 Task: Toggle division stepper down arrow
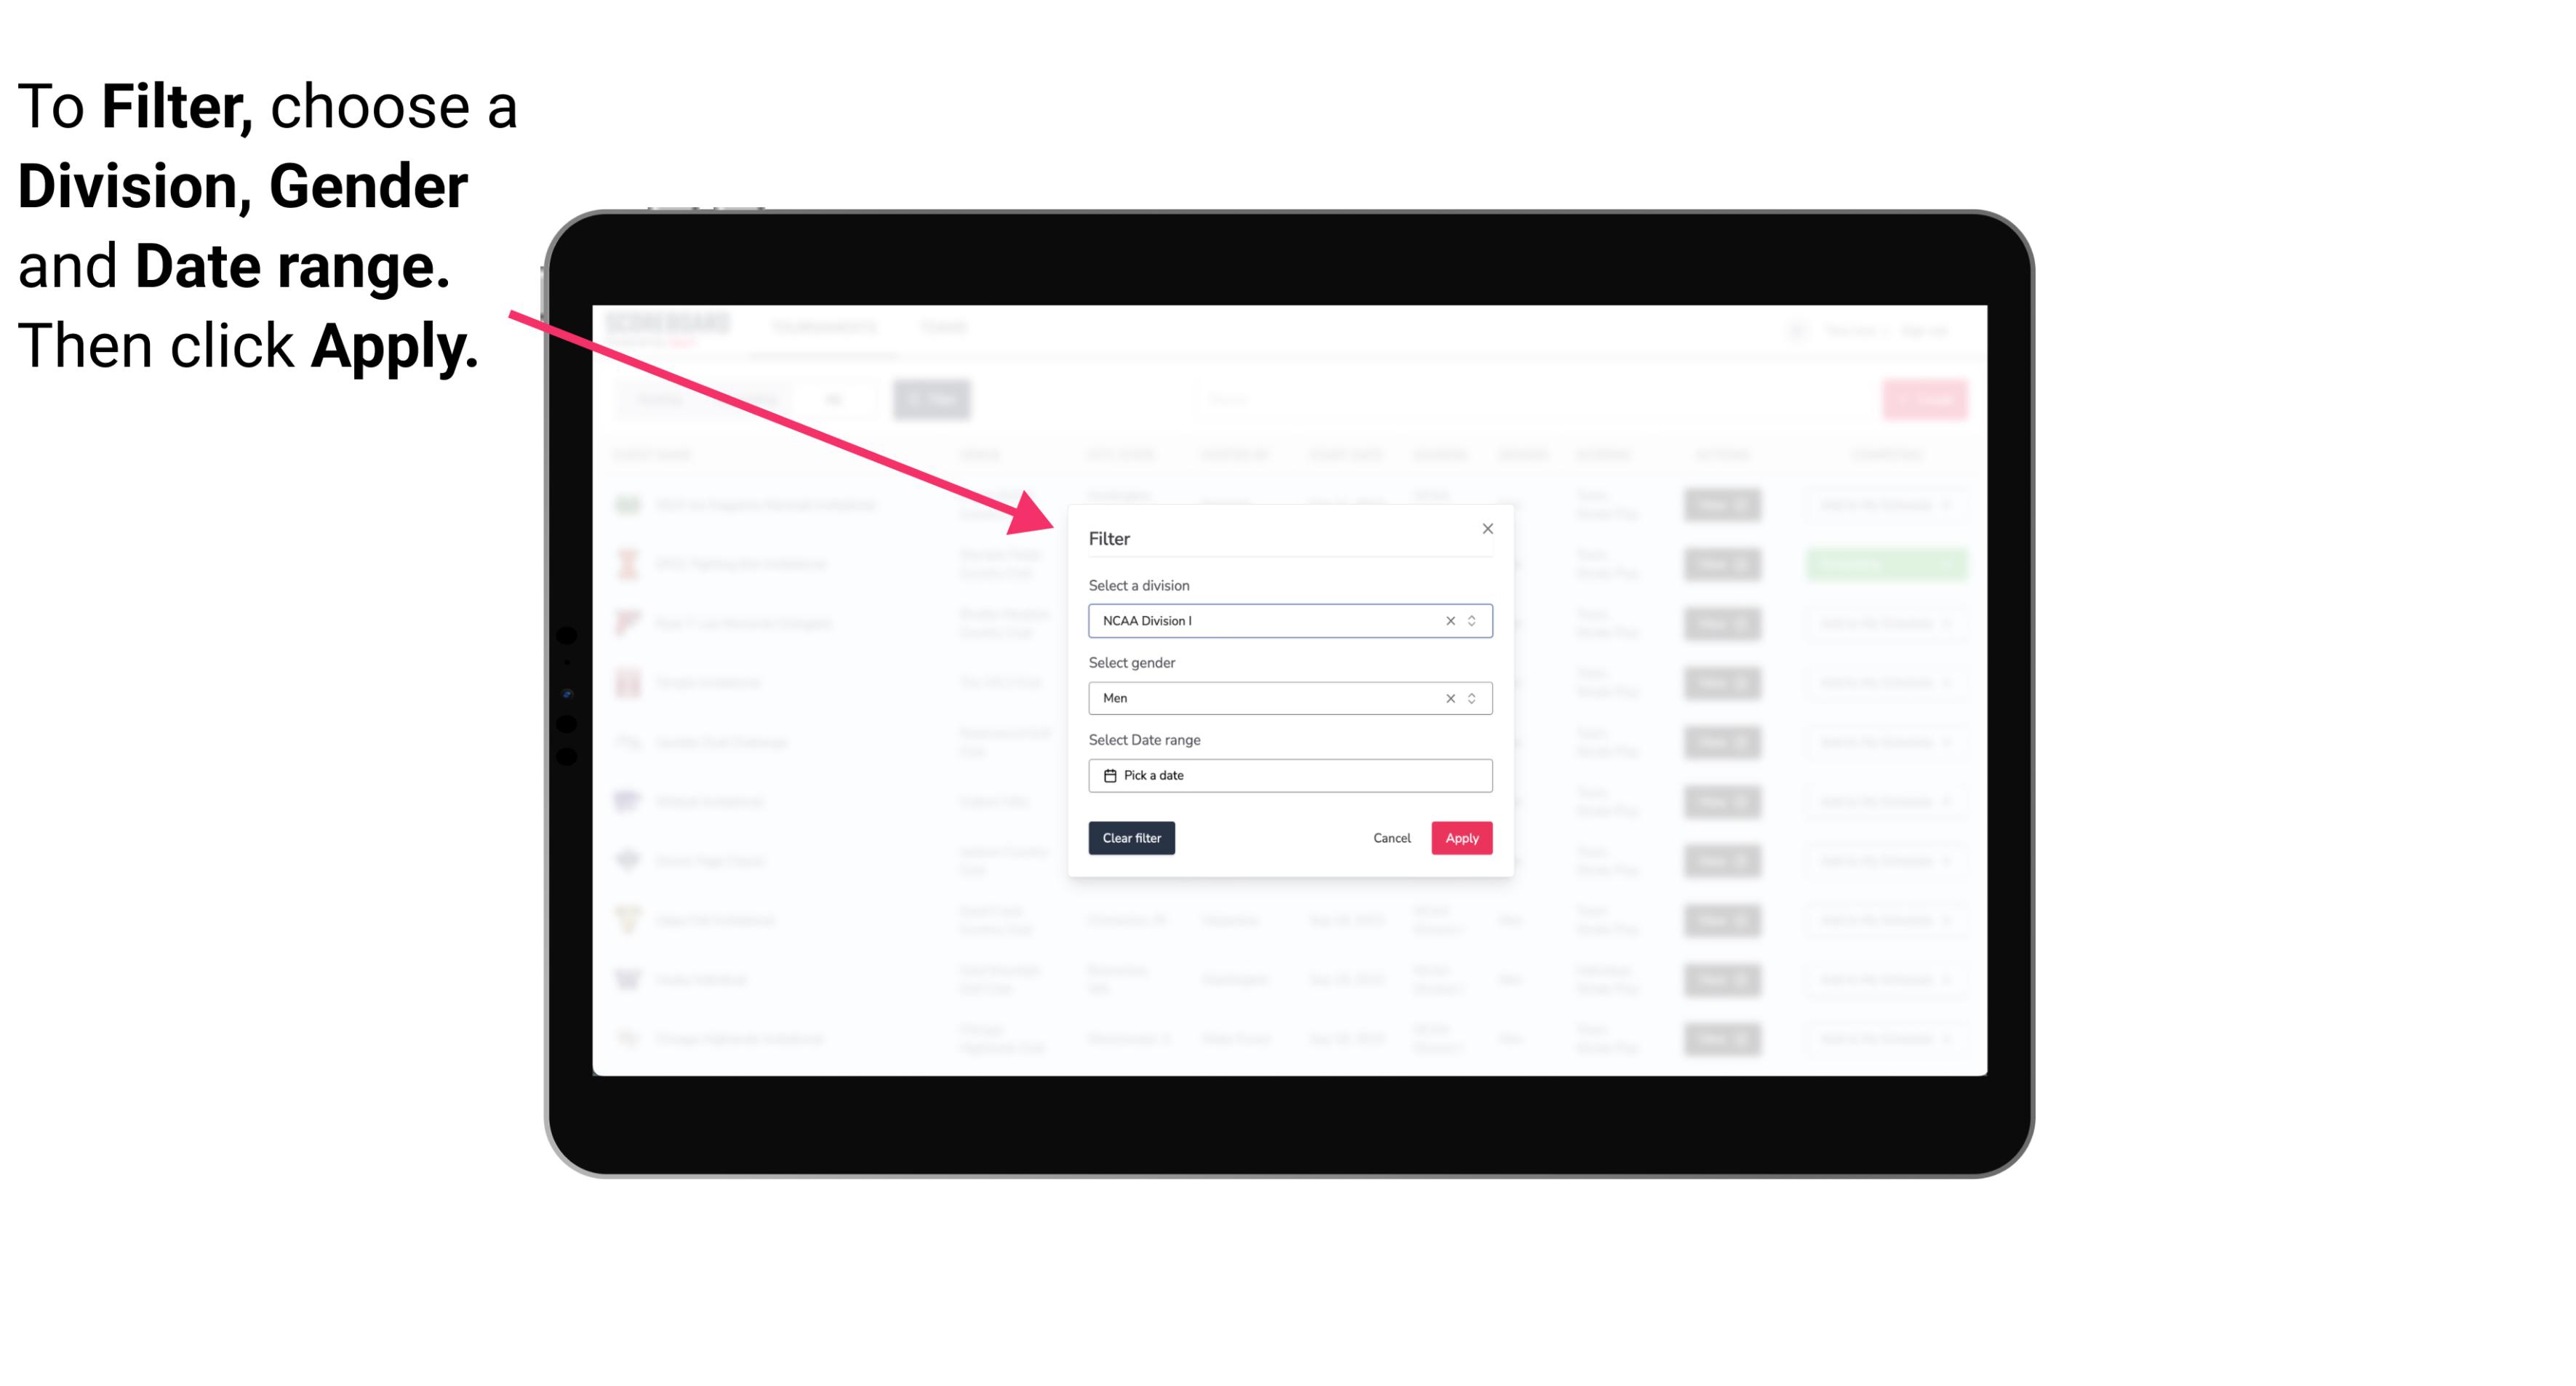(x=1471, y=625)
